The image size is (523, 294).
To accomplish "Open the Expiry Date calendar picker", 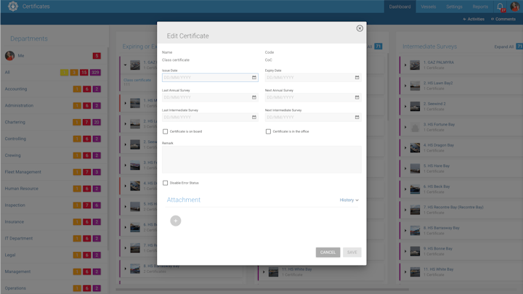I will 357,78.
